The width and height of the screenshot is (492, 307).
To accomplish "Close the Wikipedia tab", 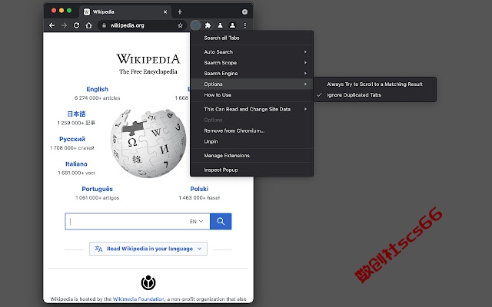I will pyautogui.click(x=165, y=12).
